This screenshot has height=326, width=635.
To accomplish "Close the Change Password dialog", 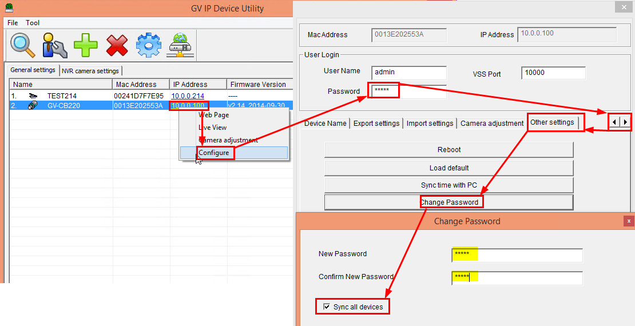I will (629, 221).
